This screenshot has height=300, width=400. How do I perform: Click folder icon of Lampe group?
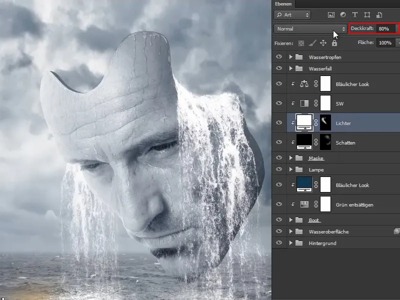(299, 169)
